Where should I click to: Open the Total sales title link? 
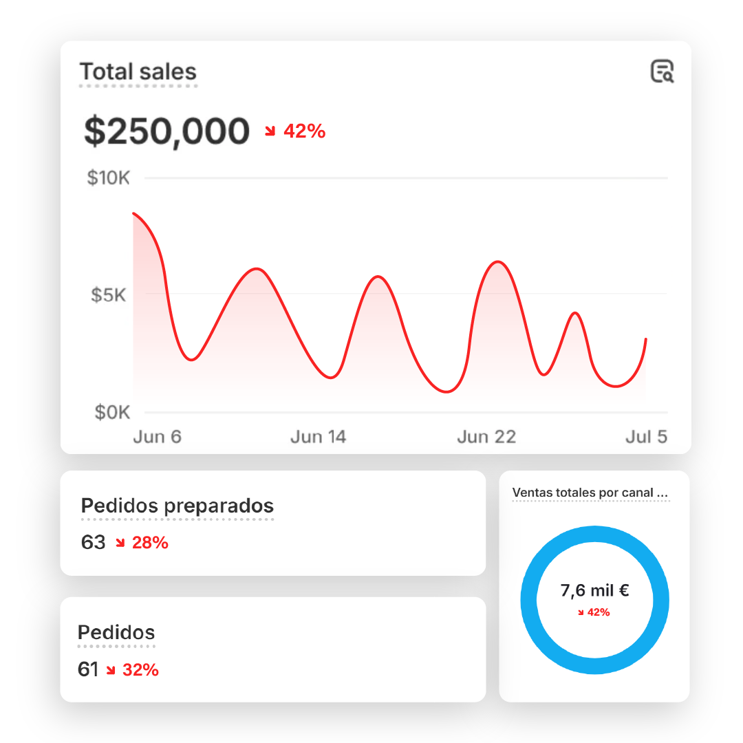pyautogui.click(x=138, y=72)
